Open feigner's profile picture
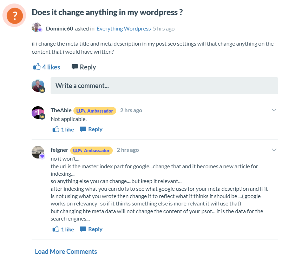The image size is (282, 257). coord(38,152)
